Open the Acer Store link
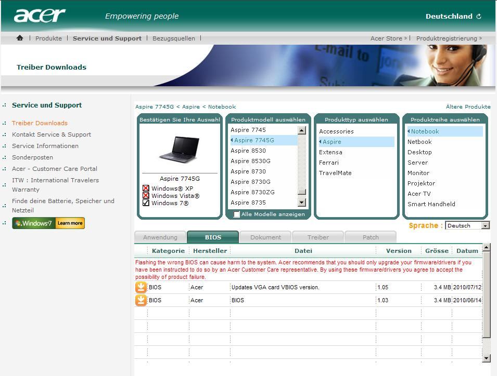 389,38
